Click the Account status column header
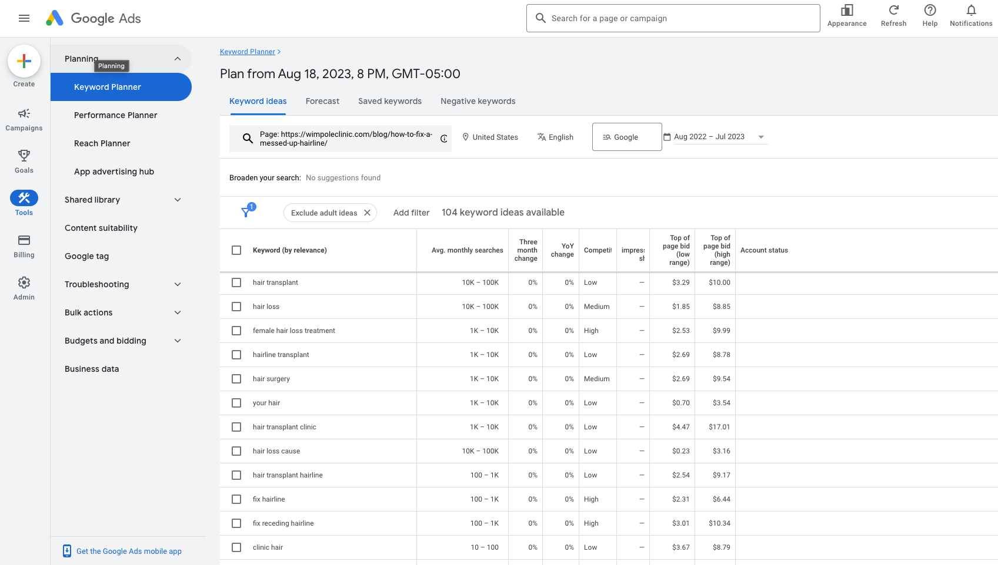Screen dimensions: 998x565 764,250
